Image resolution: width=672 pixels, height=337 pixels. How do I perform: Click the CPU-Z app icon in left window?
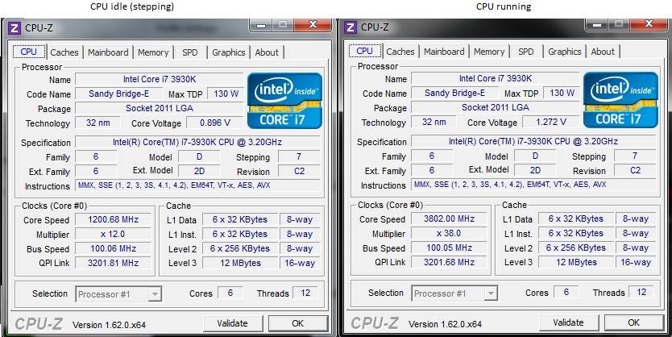pyautogui.click(x=15, y=28)
